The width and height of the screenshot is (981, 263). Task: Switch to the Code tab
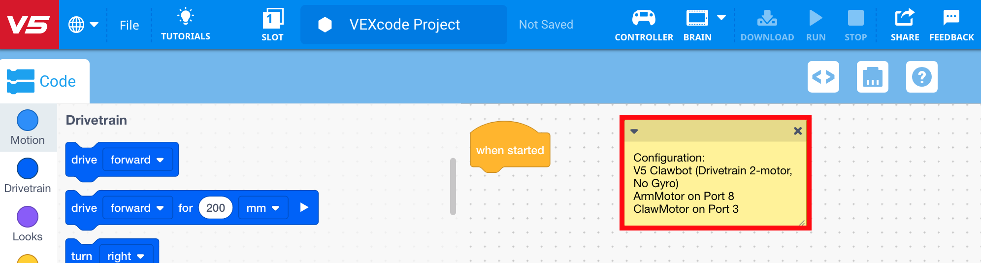point(44,81)
